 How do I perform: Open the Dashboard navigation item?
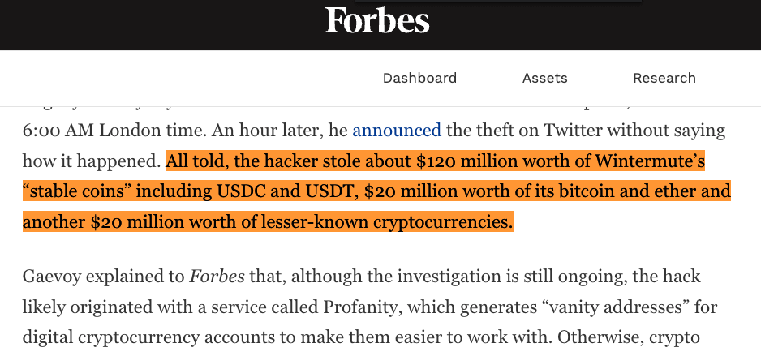click(x=419, y=78)
